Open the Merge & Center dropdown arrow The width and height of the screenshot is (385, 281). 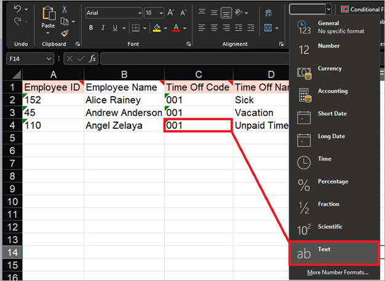(x=277, y=28)
